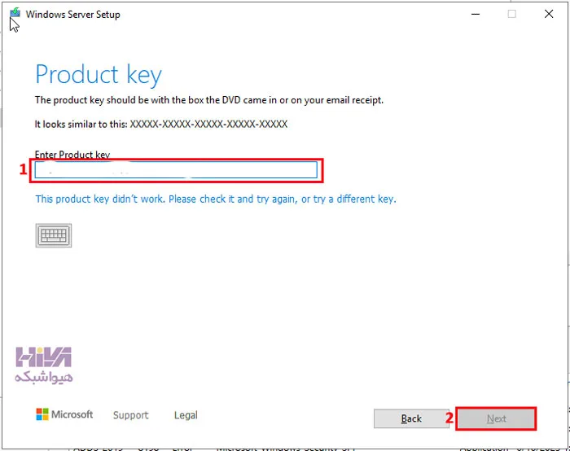Close the Windows Server Setup window

coord(549,14)
